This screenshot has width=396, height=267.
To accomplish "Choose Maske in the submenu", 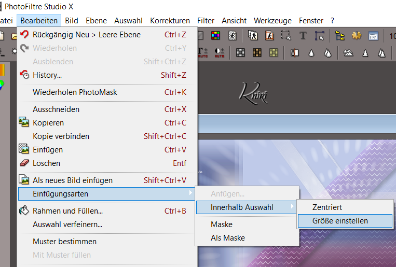I will click(x=247, y=224).
